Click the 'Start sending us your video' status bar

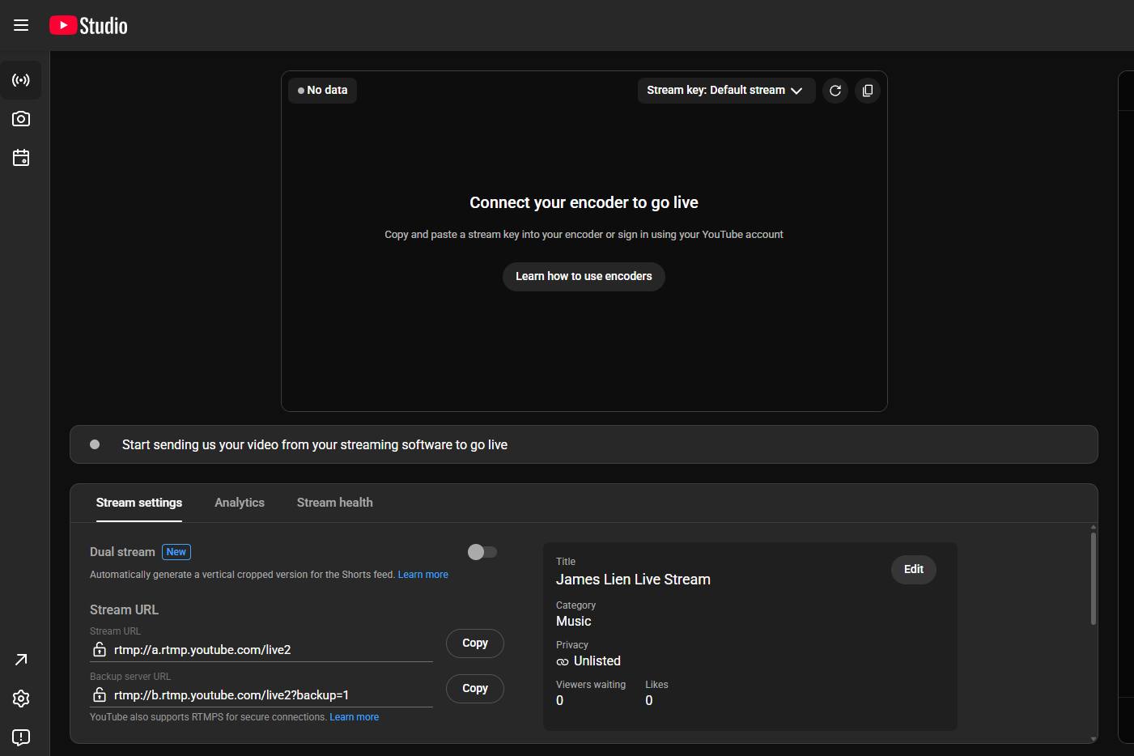[x=584, y=444]
